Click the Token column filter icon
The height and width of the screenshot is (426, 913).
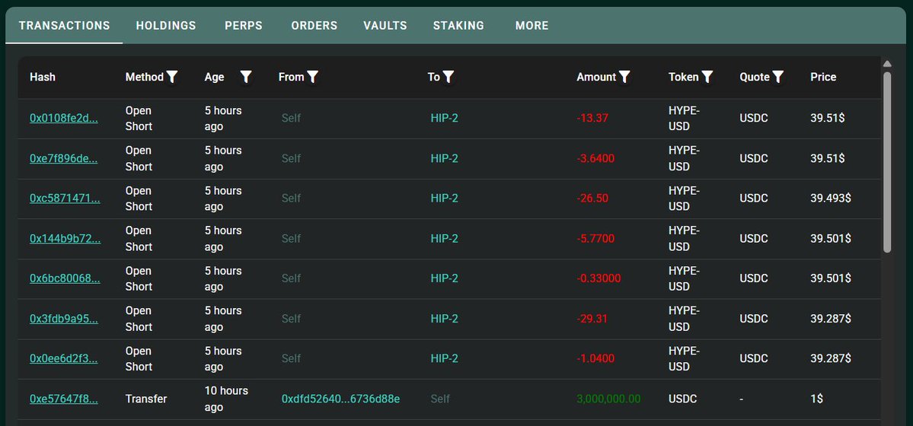pyautogui.click(x=707, y=77)
